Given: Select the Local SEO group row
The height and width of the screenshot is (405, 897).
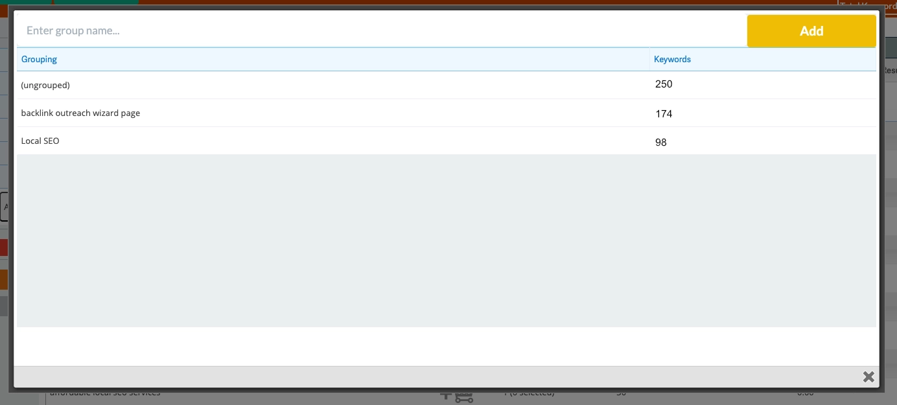Looking at the screenshot, I should (x=447, y=141).
